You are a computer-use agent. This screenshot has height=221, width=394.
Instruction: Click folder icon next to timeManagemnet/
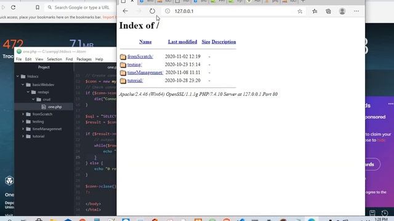(x=123, y=72)
